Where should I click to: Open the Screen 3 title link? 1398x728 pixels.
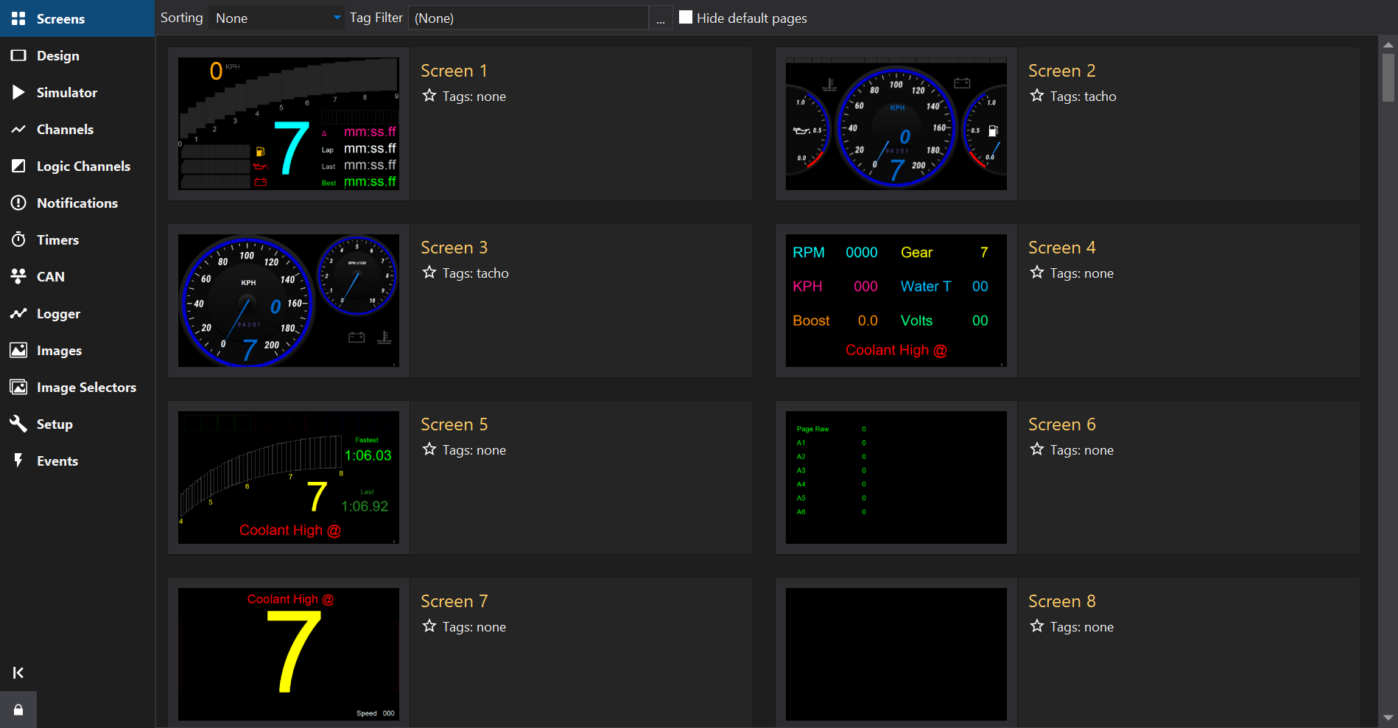click(454, 248)
